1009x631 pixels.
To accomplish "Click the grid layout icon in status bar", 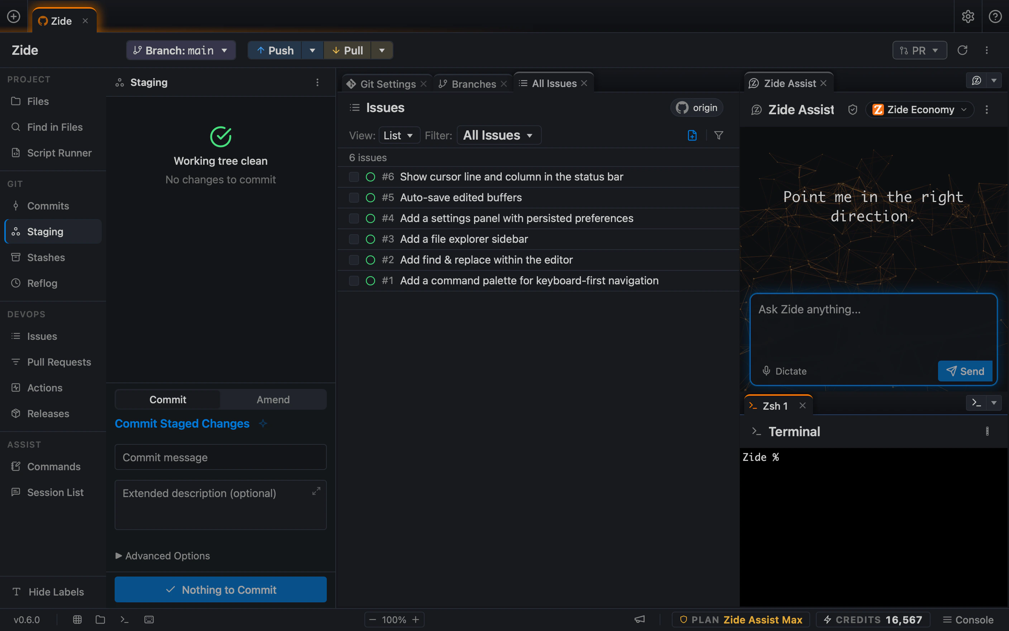I will click(77, 619).
